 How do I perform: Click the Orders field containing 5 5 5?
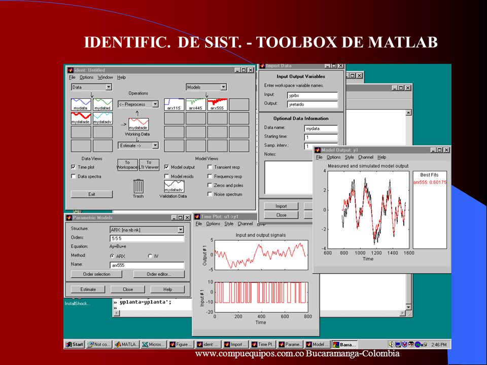147,238
